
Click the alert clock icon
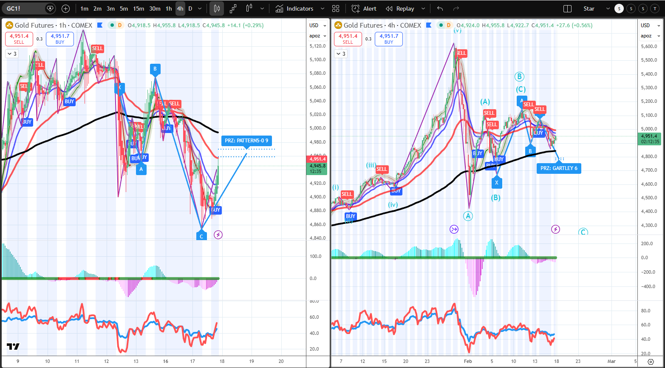pyautogui.click(x=356, y=8)
